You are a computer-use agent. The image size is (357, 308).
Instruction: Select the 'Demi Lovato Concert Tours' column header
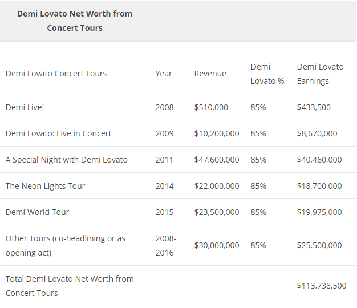coord(56,74)
